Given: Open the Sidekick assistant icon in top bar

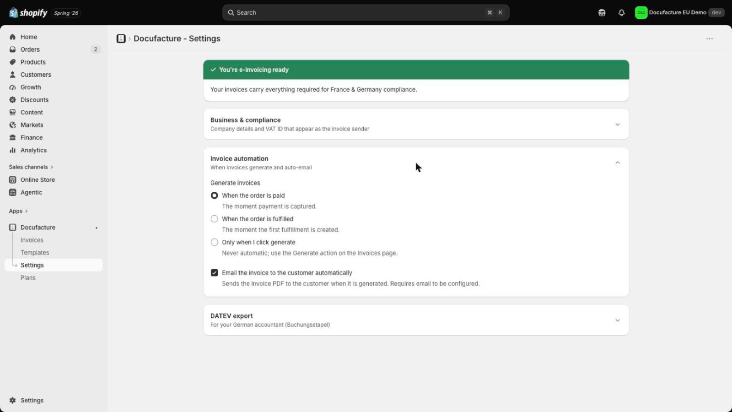Looking at the screenshot, I should click(602, 13).
